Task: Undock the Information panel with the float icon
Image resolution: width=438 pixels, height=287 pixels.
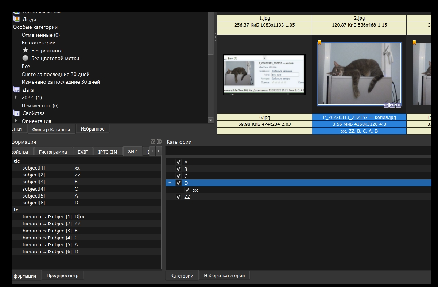Action: [x=153, y=141]
